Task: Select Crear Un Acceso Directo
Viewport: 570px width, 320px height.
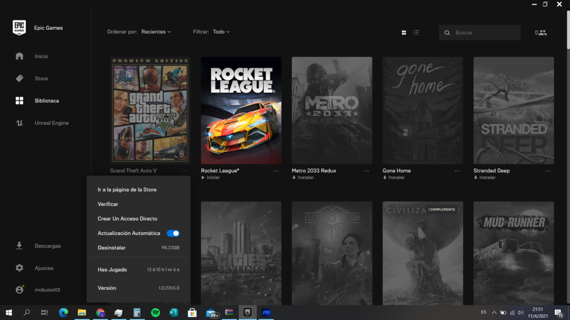Action: [127, 219]
